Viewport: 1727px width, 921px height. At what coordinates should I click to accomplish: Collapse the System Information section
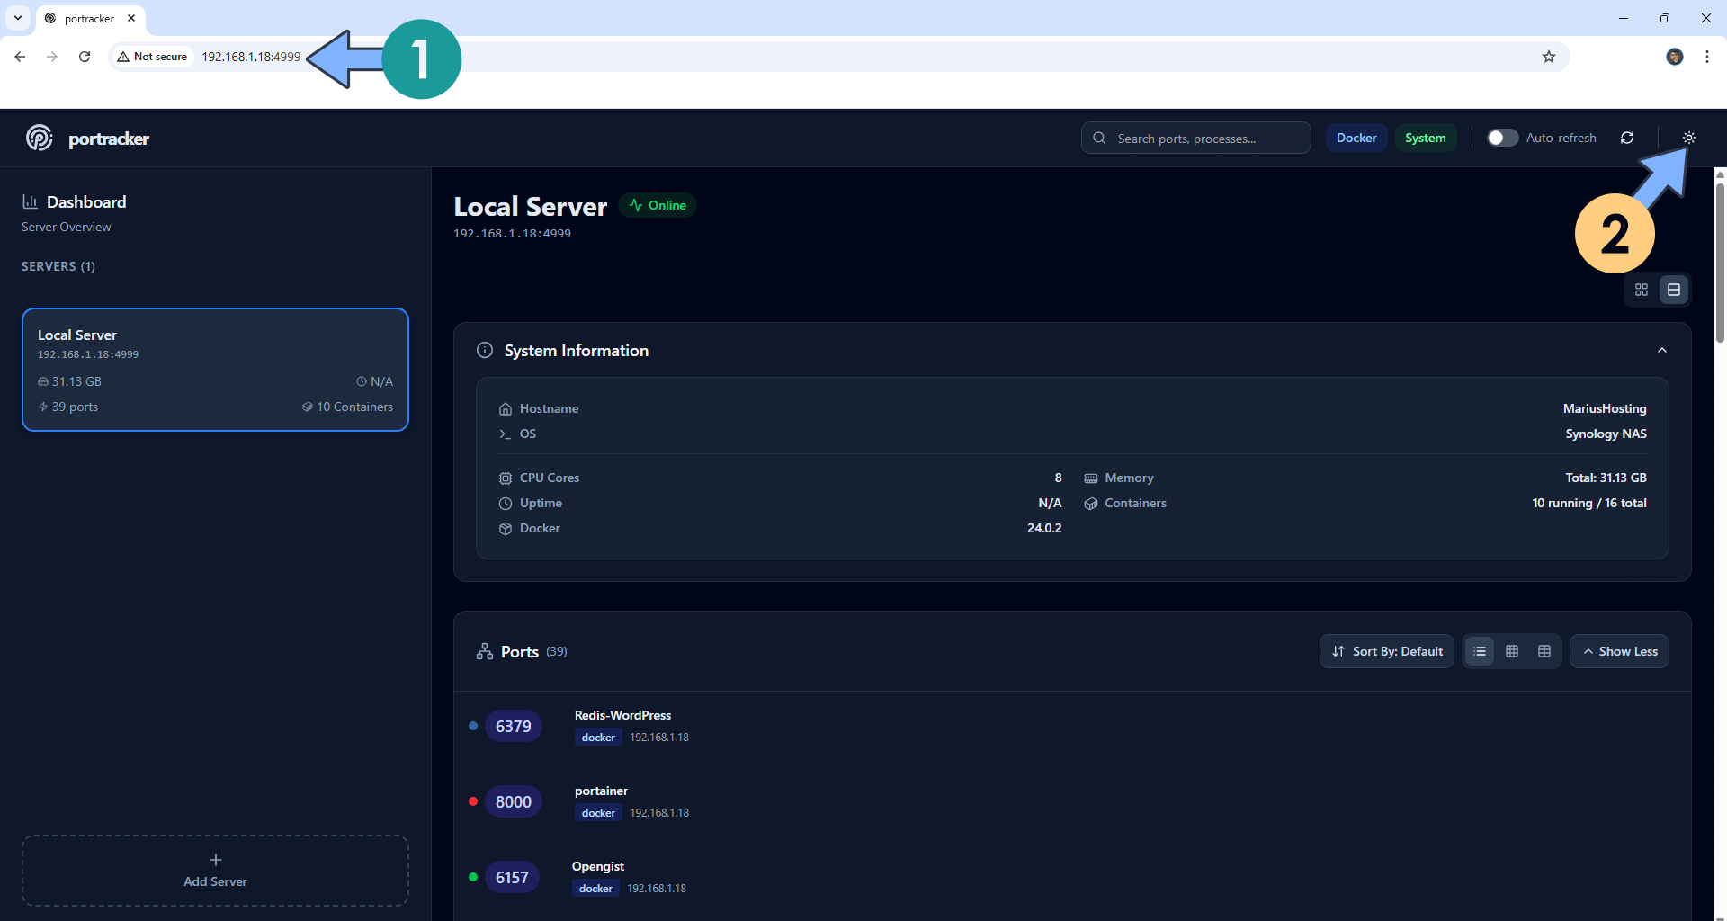pyautogui.click(x=1662, y=351)
